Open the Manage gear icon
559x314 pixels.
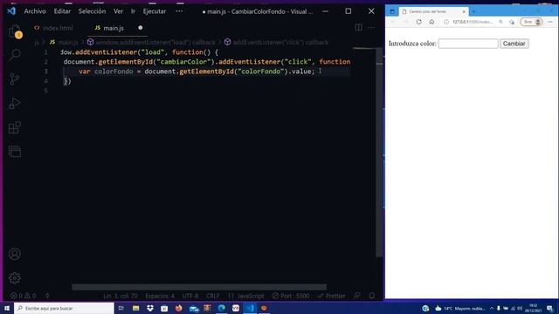(x=15, y=277)
